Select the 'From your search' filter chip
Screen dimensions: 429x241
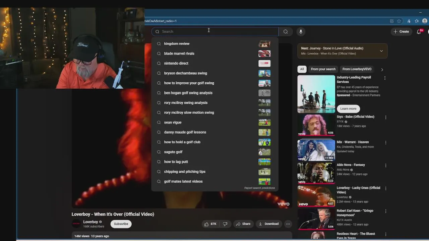pyautogui.click(x=323, y=69)
